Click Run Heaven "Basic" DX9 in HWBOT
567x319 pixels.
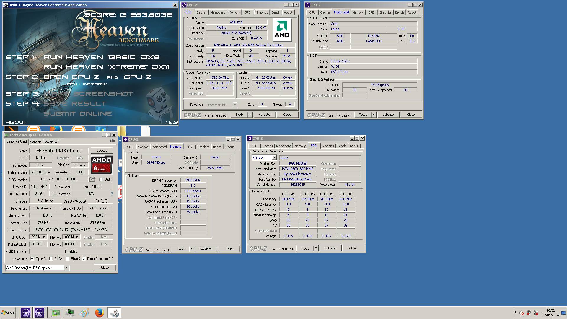101,57
